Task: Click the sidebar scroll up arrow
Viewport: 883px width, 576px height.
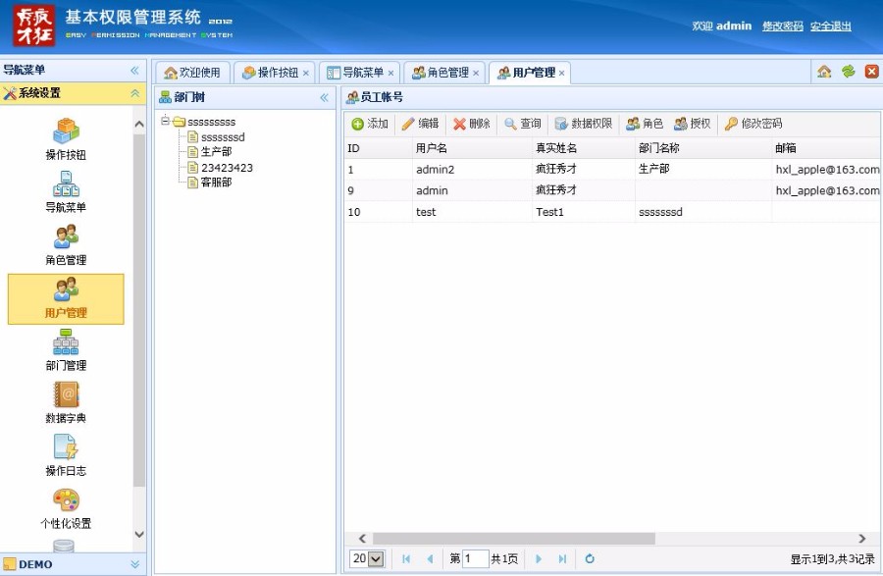Action: [139, 124]
